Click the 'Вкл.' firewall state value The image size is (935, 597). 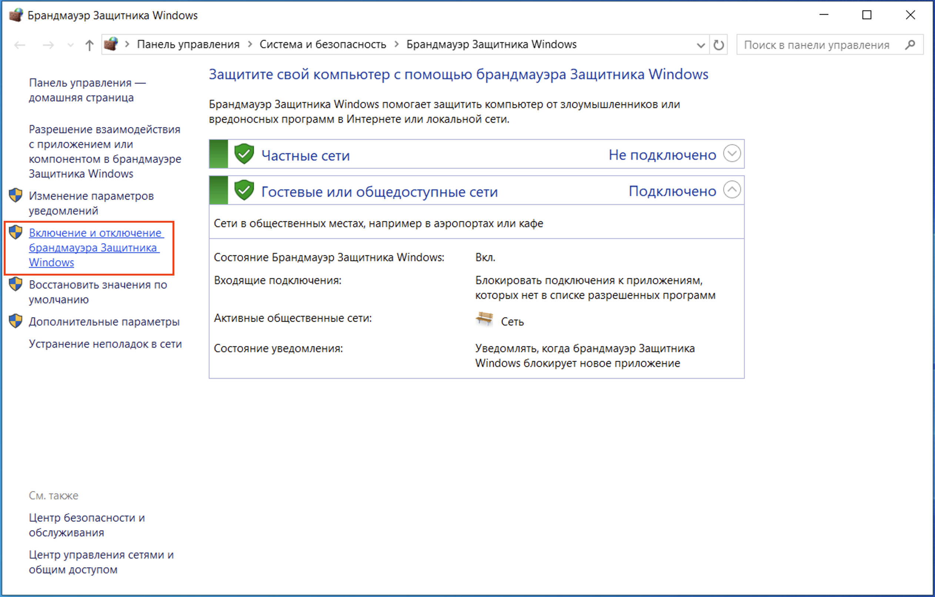click(485, 257)
